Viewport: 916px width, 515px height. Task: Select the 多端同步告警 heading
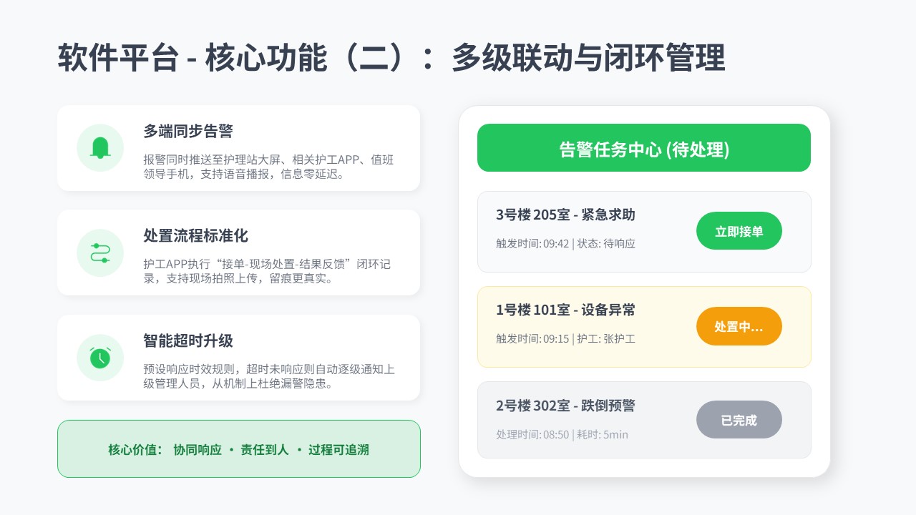click(x=188, y=132)
